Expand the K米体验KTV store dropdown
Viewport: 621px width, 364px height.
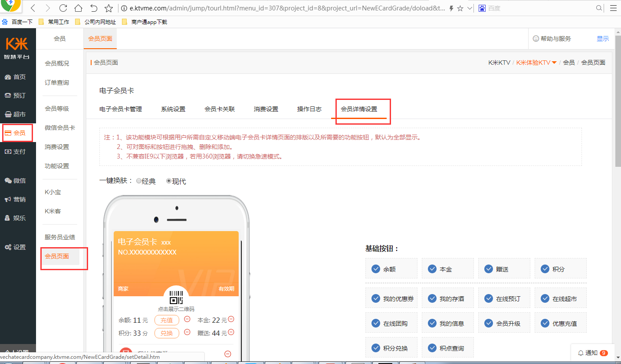(536, 63)
